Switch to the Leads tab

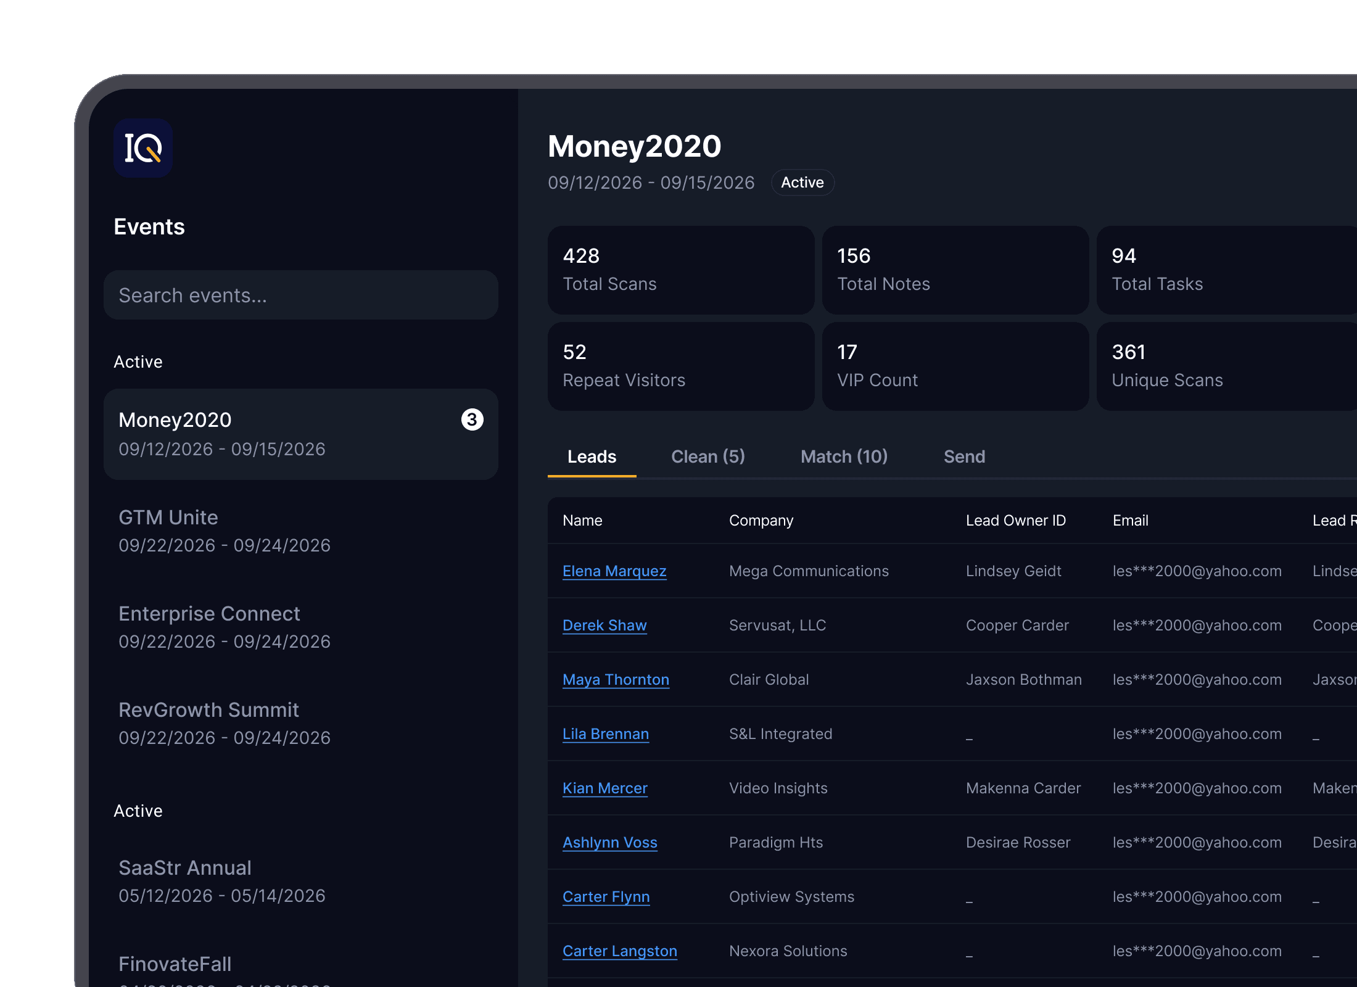pos(592,456)
